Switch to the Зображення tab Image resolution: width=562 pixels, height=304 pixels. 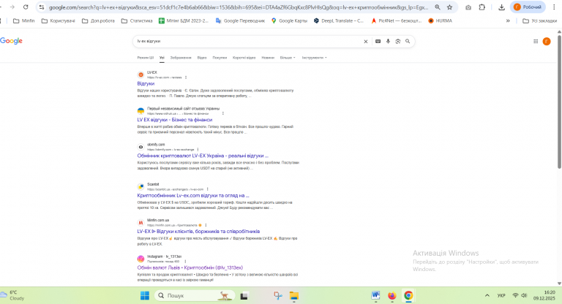pyautogui.click(x=181, y=58)
